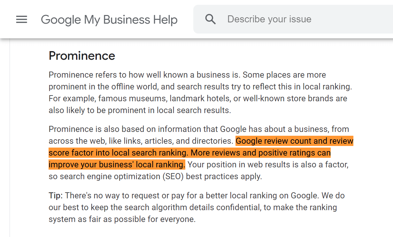Click the Prominence section heading
Screen dimensions: 393x237
click(x=82, y=56)
